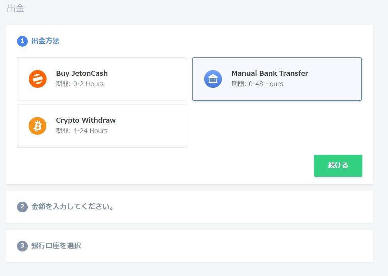Viewport: 388px width, 276px height.
Task: Choose the Manual Bank Transfer option card
Action: tap(277, 79)
